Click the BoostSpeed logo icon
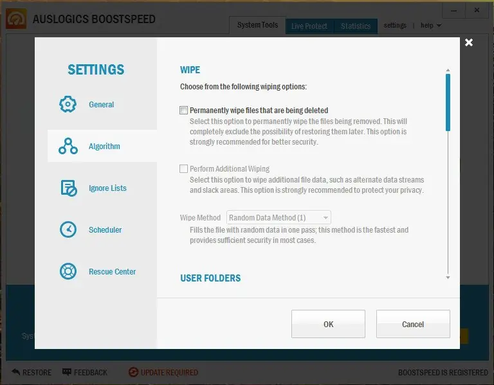Screen dimensions: 494x385 [16, 19]
